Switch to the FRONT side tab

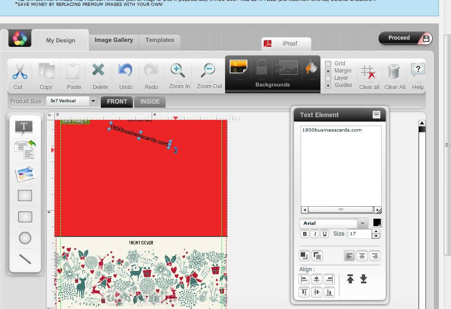click(117, 101)
